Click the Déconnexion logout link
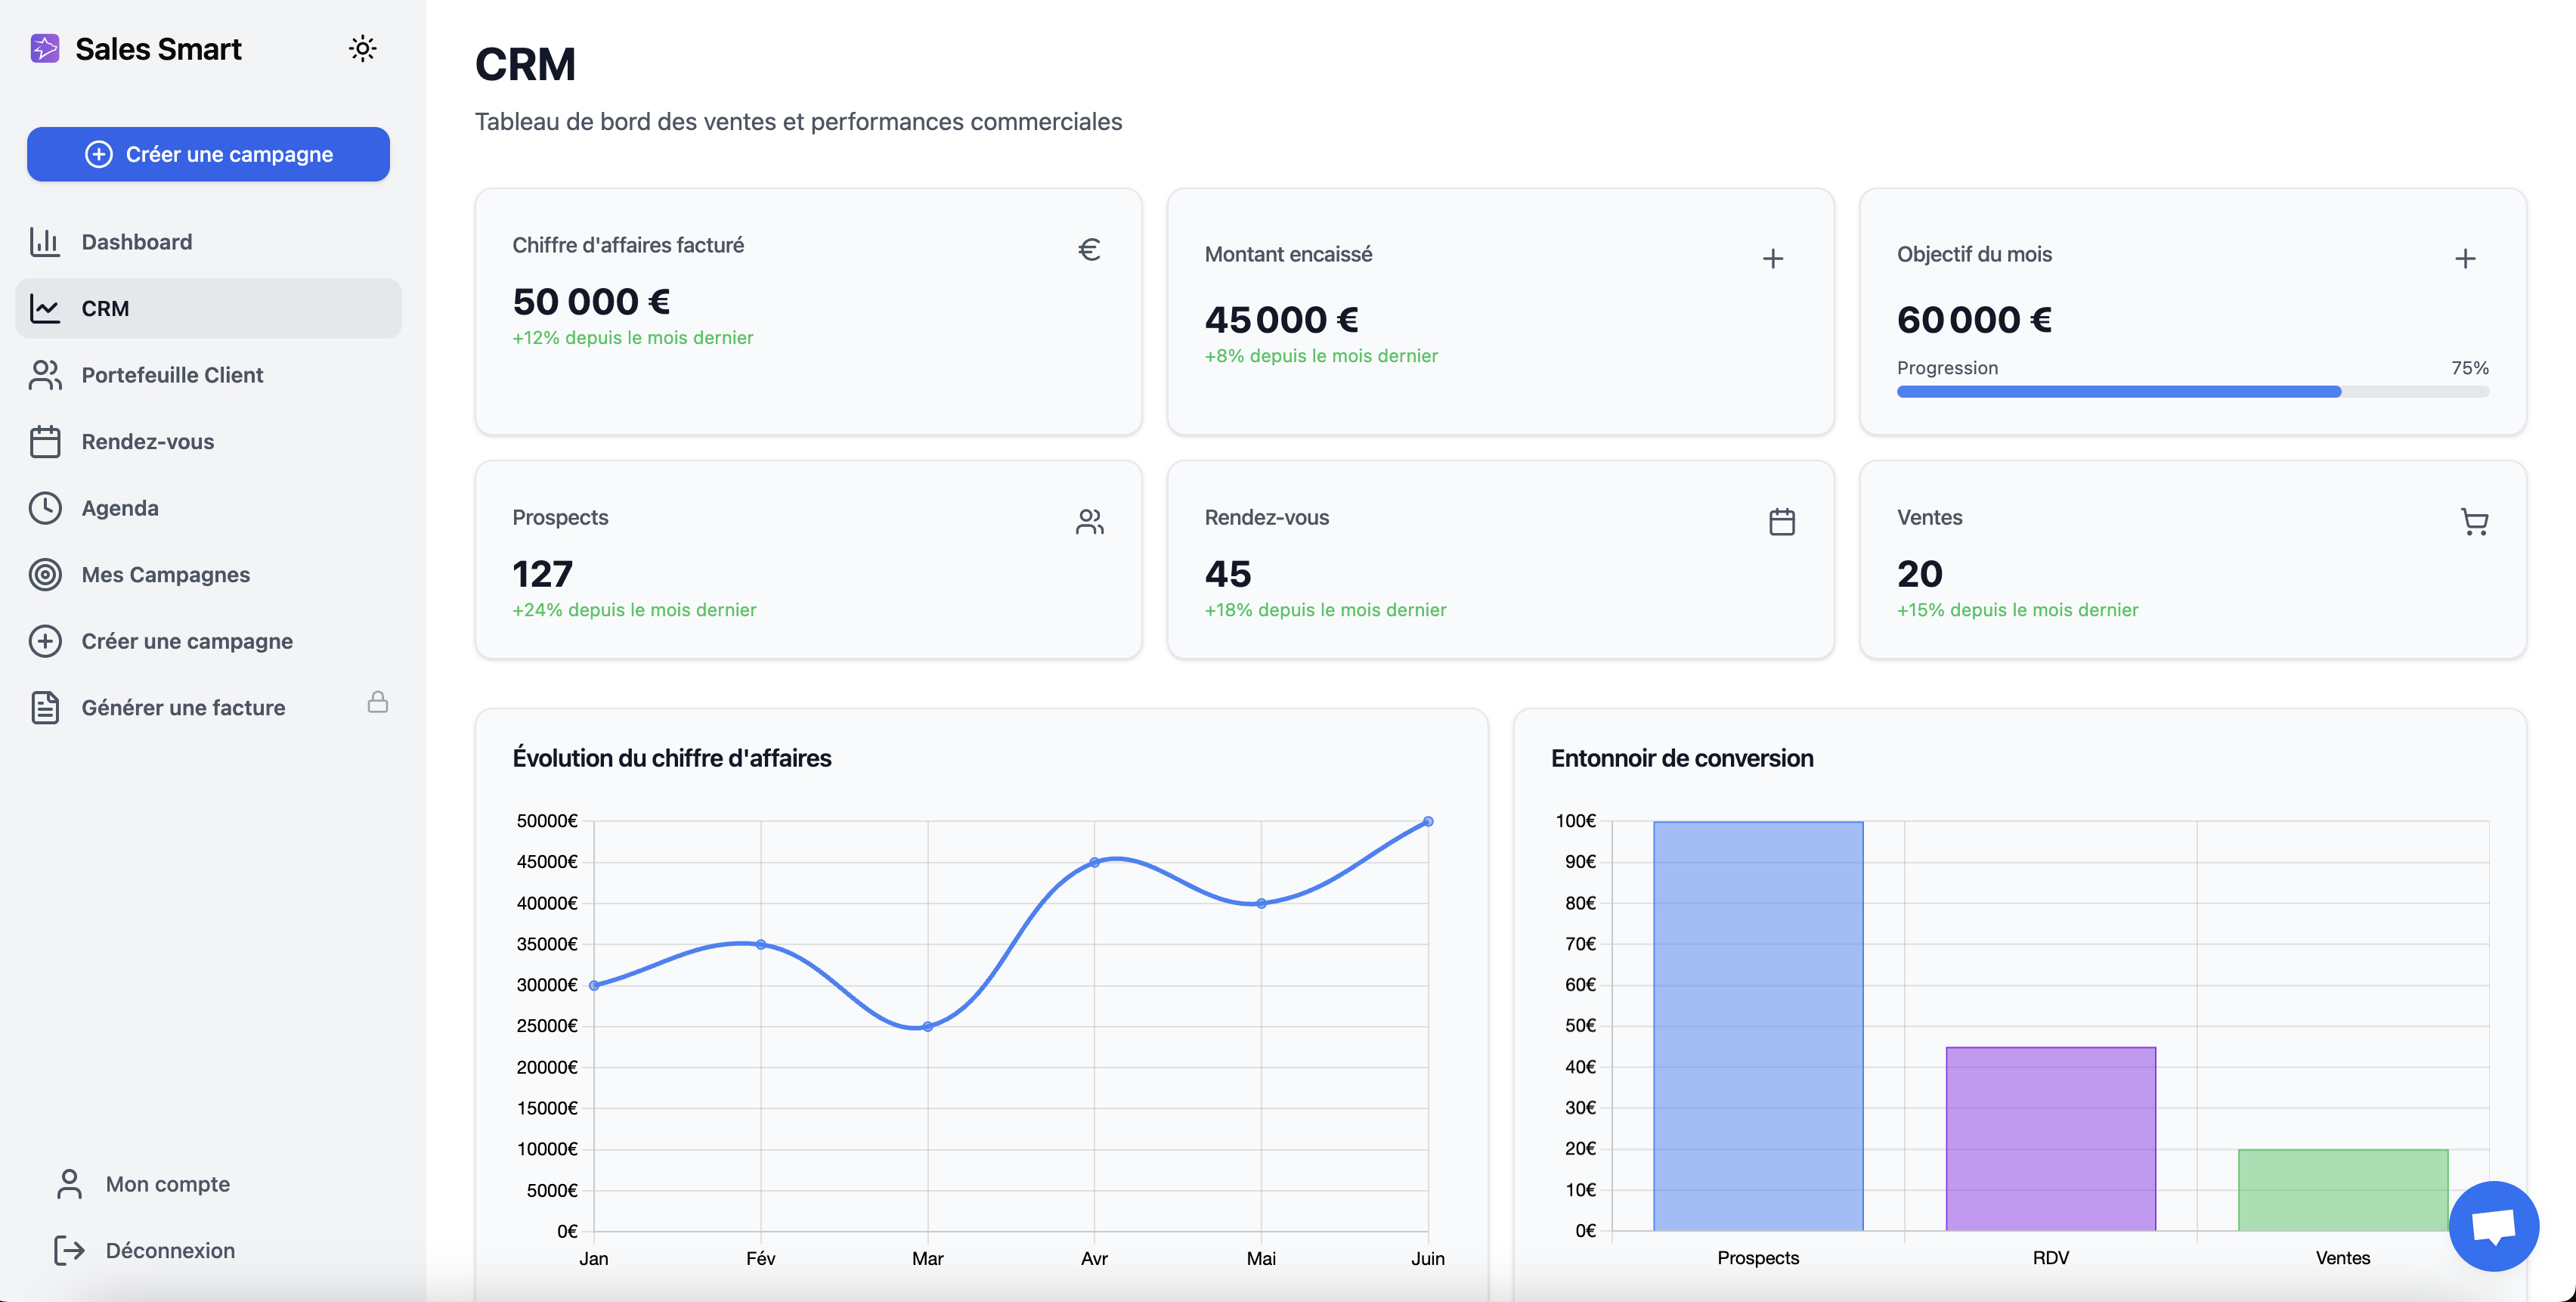 tap(170, 1250)
